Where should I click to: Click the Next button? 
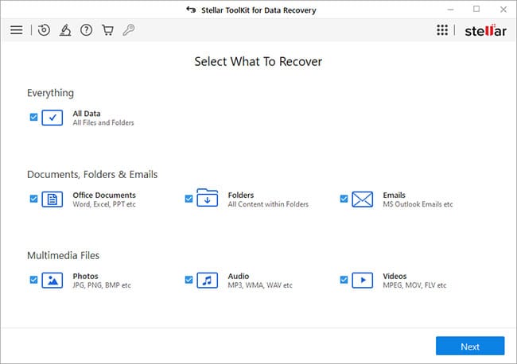click(x=469, y=347)
